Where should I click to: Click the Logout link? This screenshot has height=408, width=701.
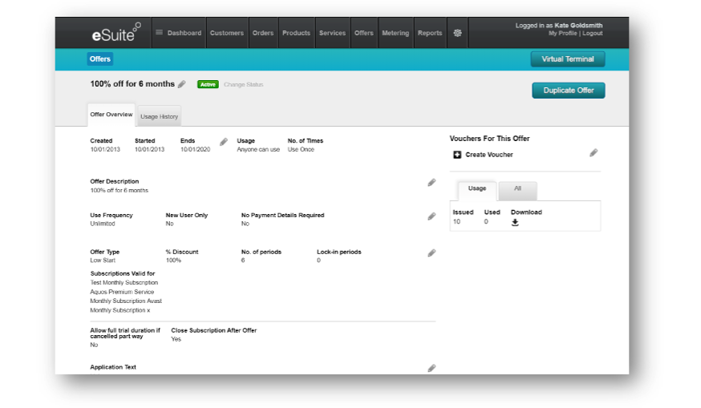[x=593, y=34]
